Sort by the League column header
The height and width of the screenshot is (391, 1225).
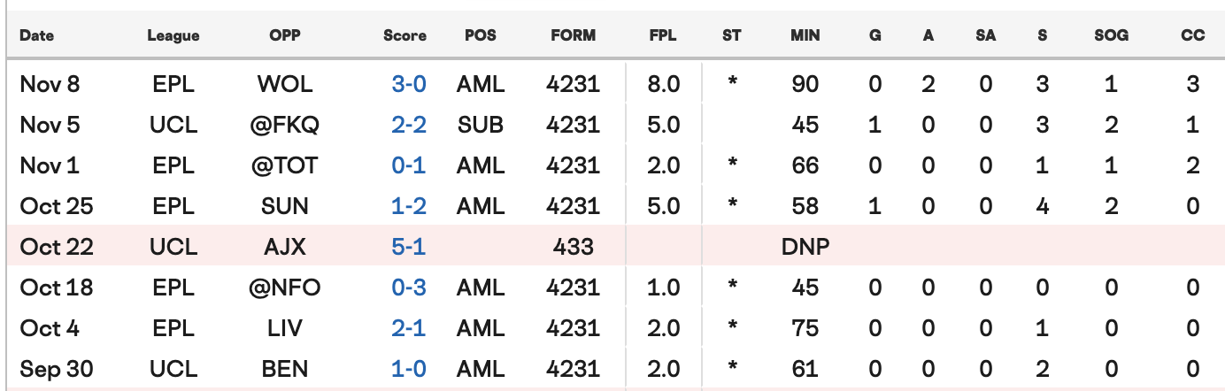click(173, 36)
